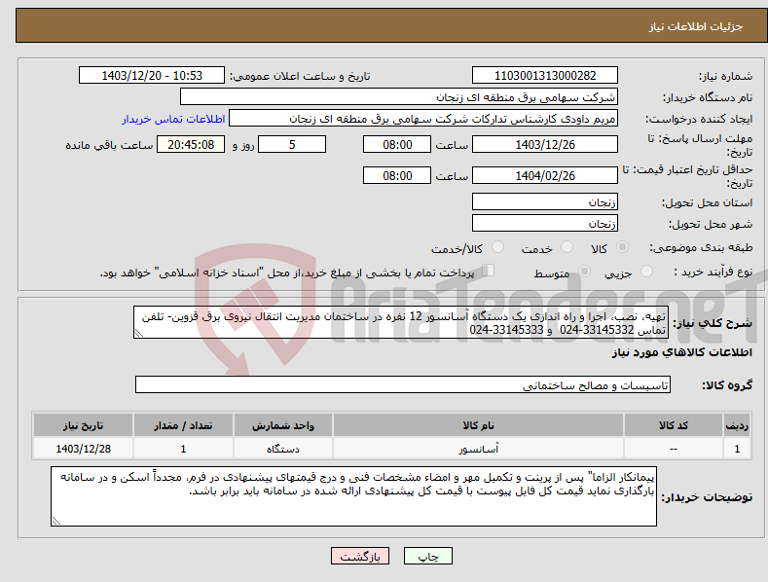This screenshot has height=582, width=768.
Task: Click the تاریخ نیاز column header
Action: click(84, 425)
